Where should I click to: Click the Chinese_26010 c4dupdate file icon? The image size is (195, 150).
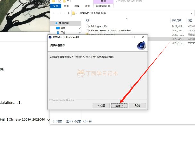87,31
